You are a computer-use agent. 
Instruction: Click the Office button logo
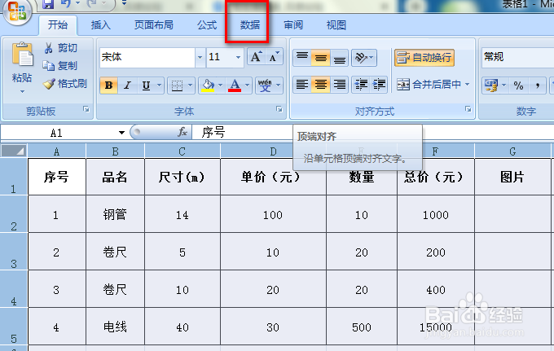(x=16, y=11)
